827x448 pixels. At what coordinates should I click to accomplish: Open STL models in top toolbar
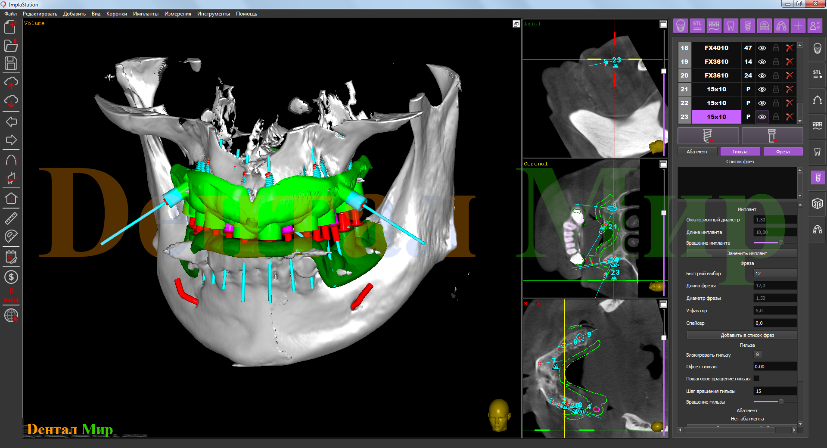point(697,26)
